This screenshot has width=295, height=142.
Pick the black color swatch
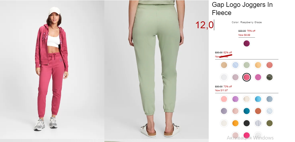(x=246, y=123)
